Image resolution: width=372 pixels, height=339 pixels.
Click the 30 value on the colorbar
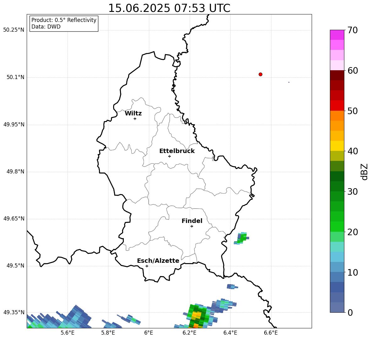tap(353, 192)
